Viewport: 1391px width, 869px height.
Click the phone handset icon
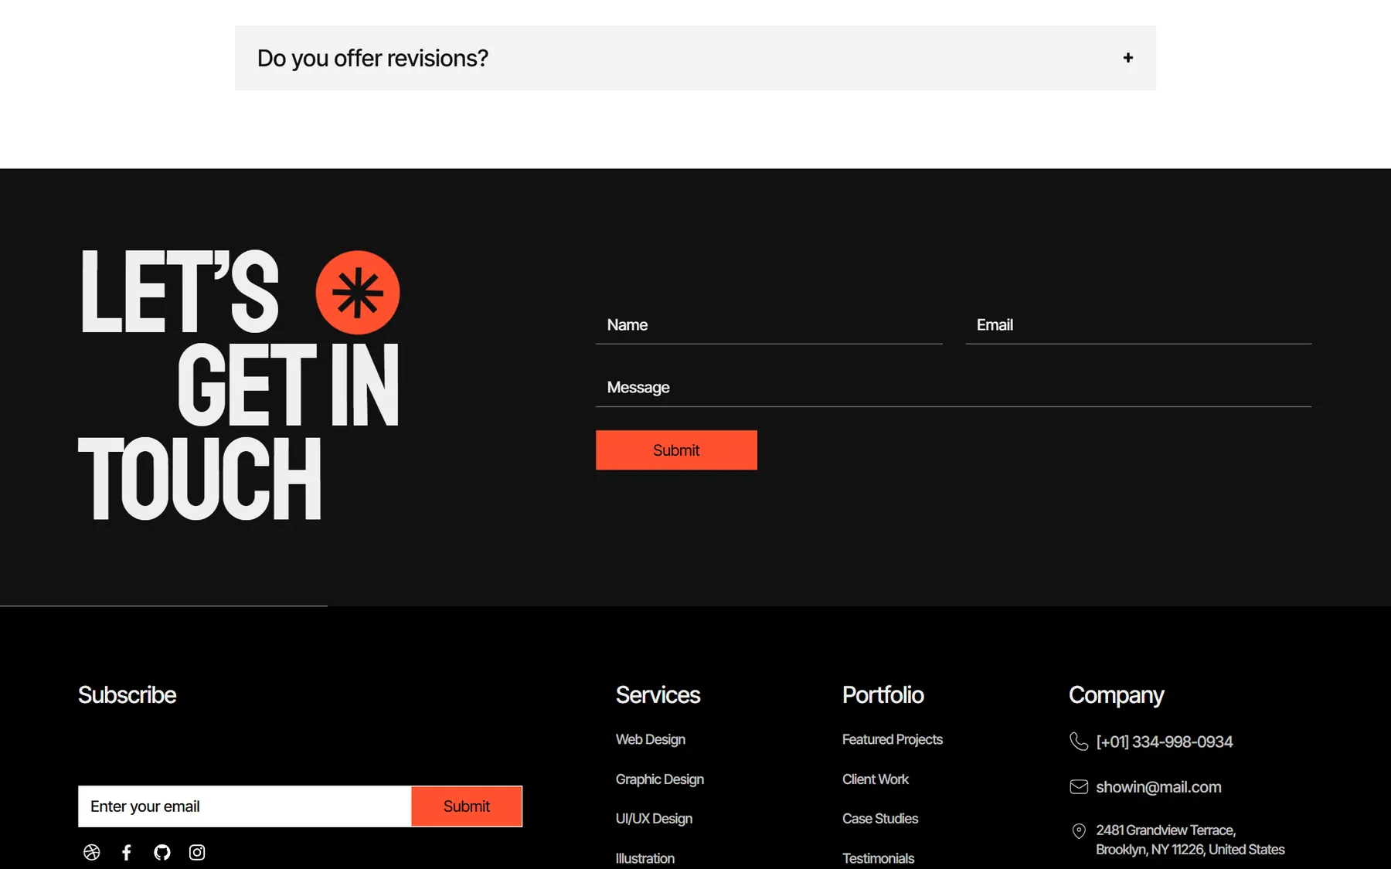1079,742
